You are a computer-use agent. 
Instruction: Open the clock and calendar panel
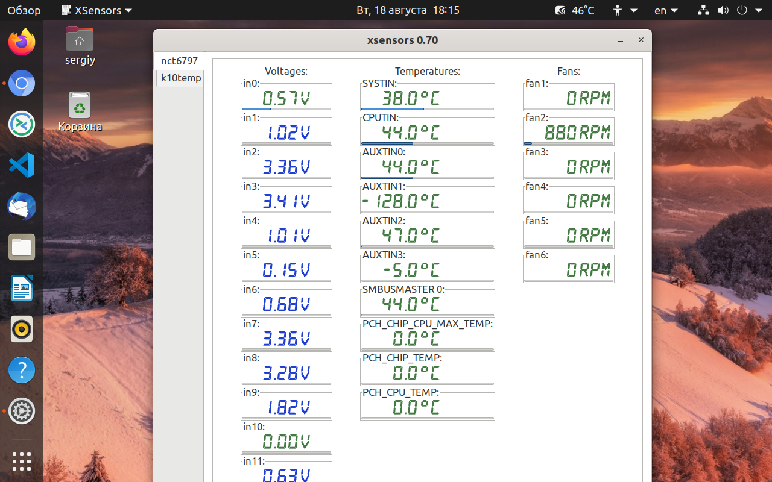click(408, 10)
